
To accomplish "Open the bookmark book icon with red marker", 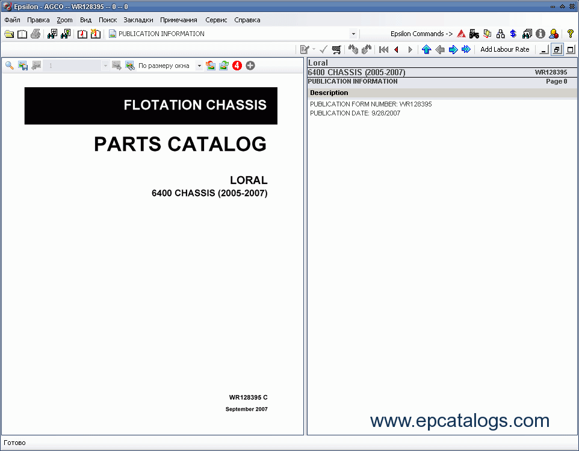I will 82,34.
